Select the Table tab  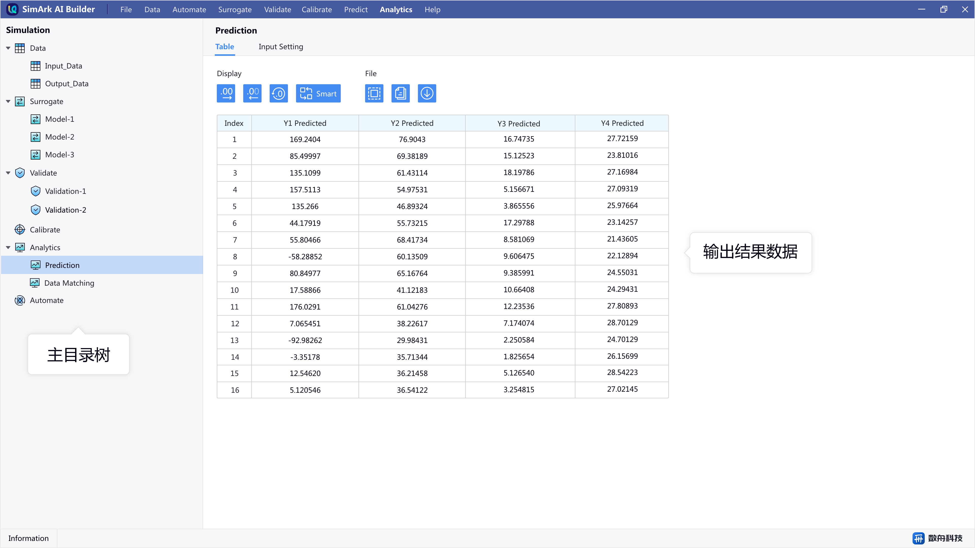click(225, 46)
